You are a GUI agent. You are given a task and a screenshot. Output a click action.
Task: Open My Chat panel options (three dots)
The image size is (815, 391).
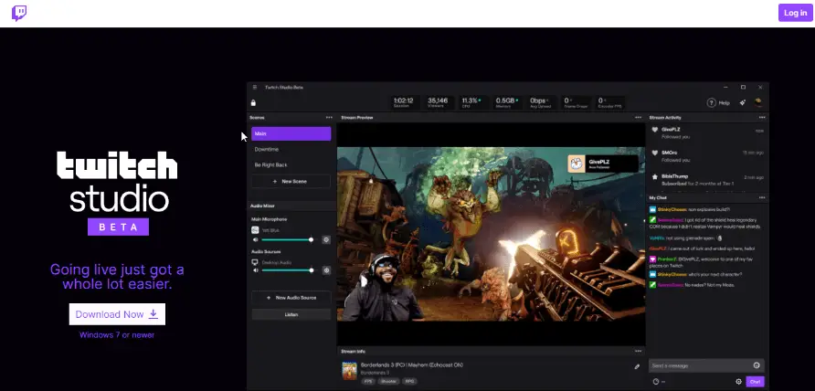coord(762,197)
